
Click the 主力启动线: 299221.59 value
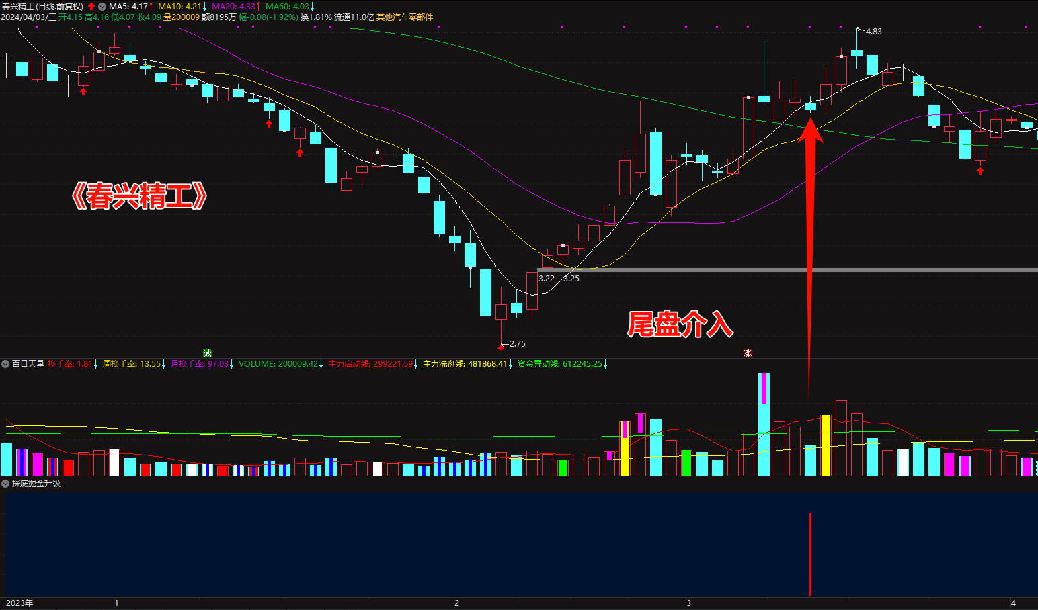coord(370,364)
